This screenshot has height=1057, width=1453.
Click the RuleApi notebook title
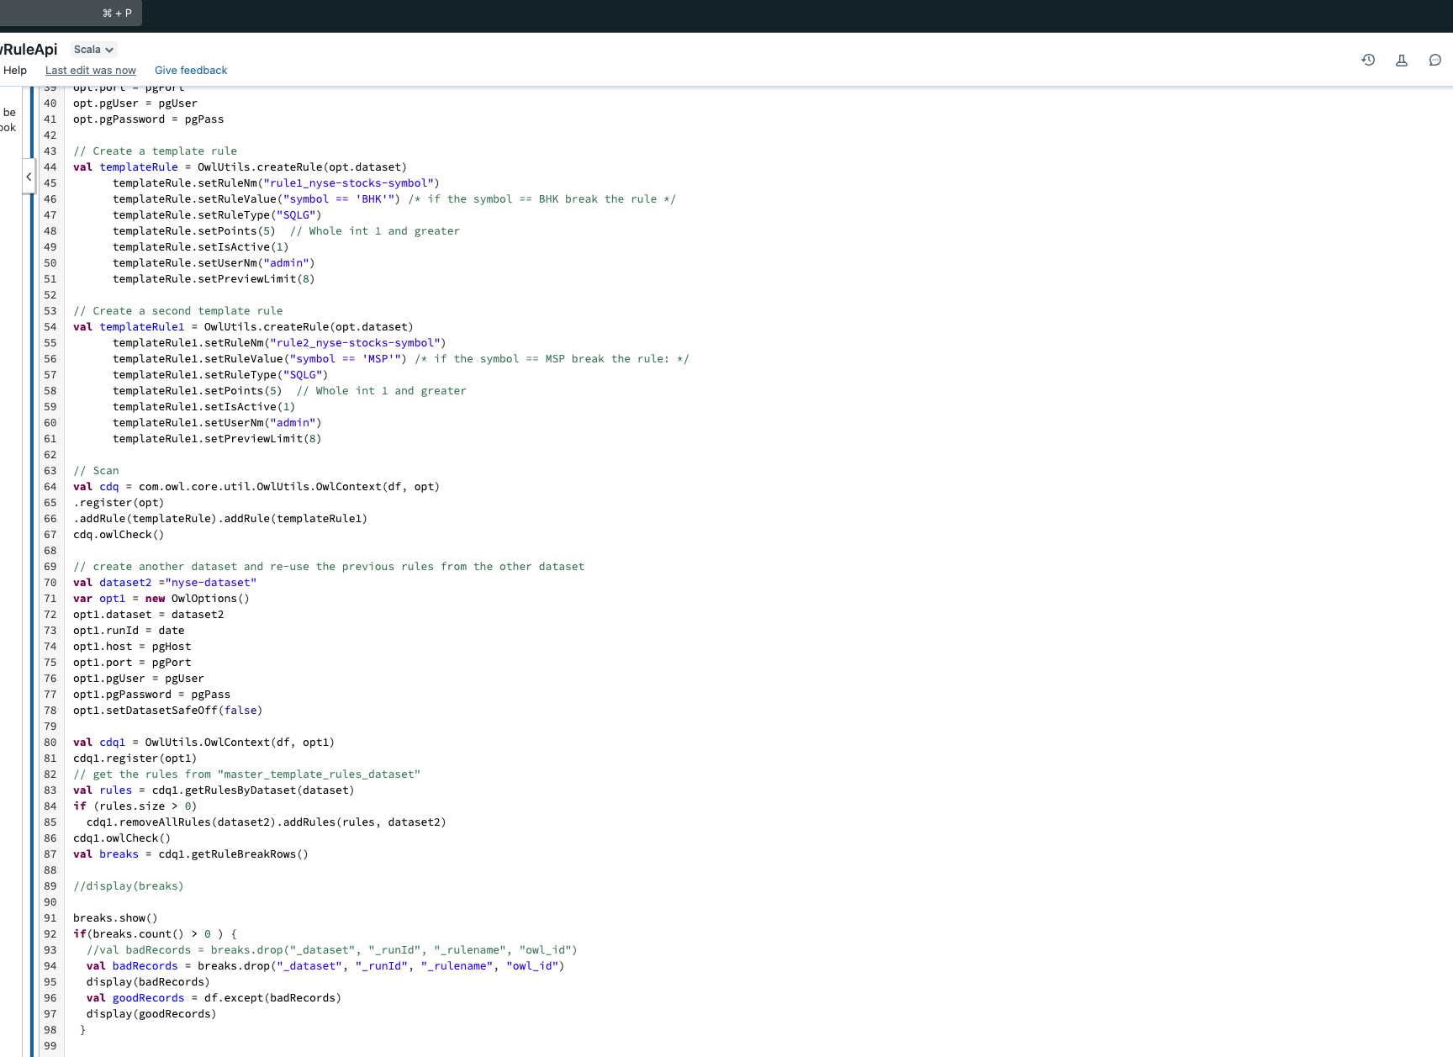pos(29,49)
